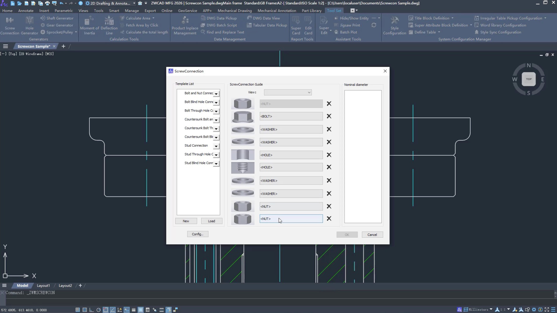The width and height of the screenshot is (557, 313).
Task: Click the Config.. button
Action: click(x=198, y=234)
